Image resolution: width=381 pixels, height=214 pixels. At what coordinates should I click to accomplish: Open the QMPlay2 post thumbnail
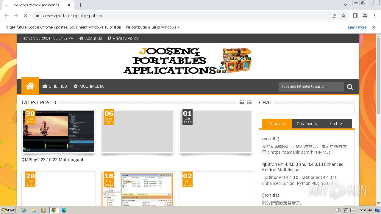point(59,131)
